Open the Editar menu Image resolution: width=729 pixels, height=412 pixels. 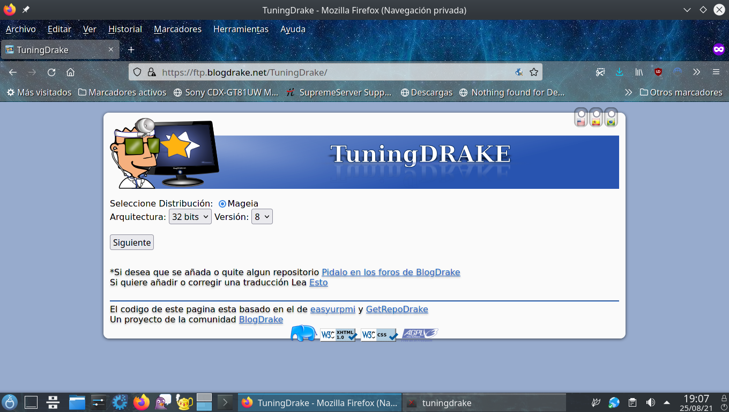(59, 29)
